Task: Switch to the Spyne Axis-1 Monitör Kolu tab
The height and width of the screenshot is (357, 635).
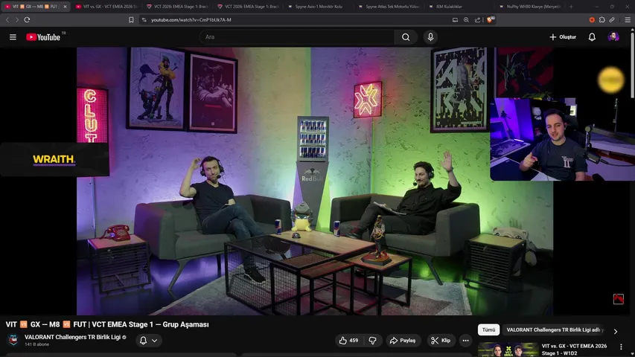Action: pos(319,7)
